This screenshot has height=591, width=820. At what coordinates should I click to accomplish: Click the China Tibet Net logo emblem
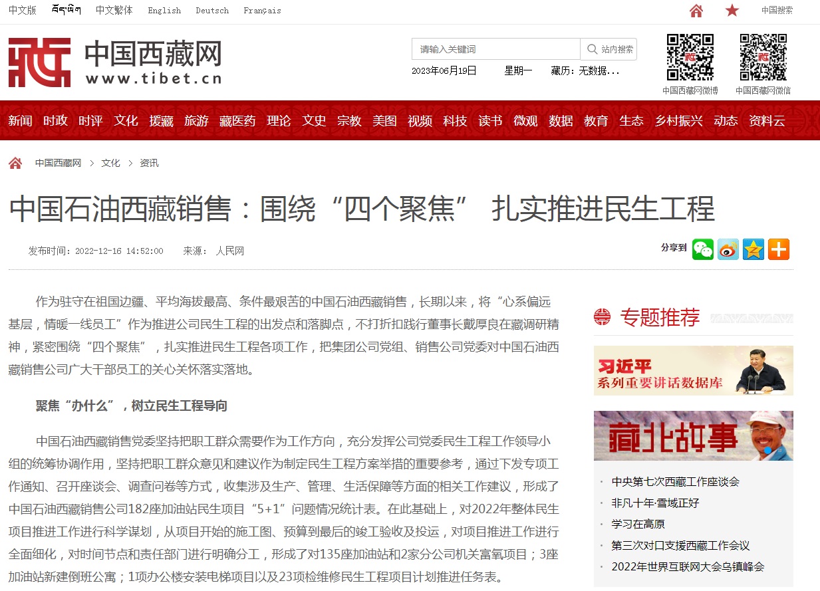point(39,62)
